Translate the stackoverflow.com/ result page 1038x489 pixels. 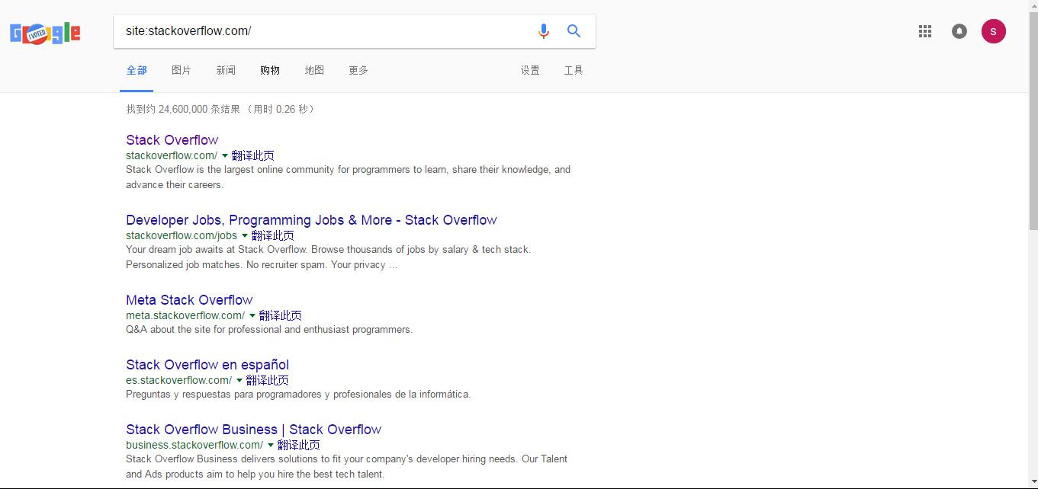[252, 155]
